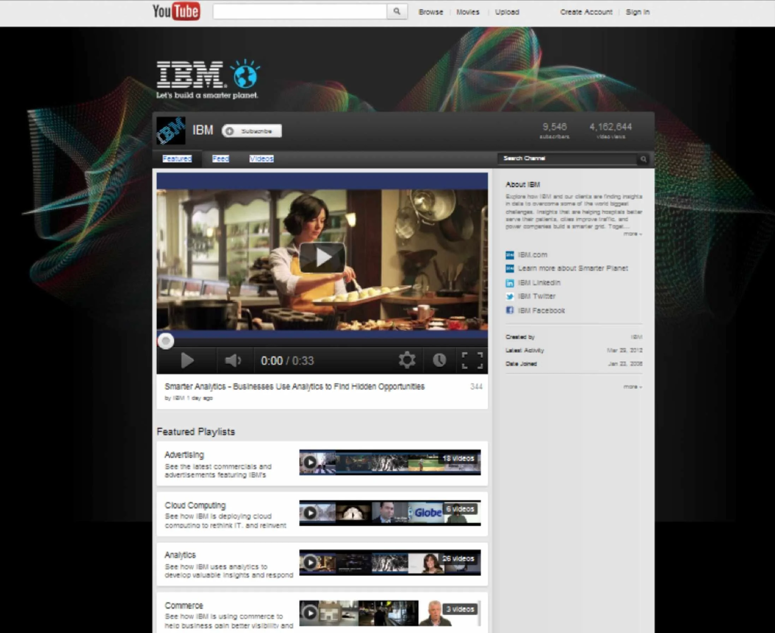This screenshot has width=775, height=633.
Task: Open the Browse menu item
Action: tap(431, 12)
